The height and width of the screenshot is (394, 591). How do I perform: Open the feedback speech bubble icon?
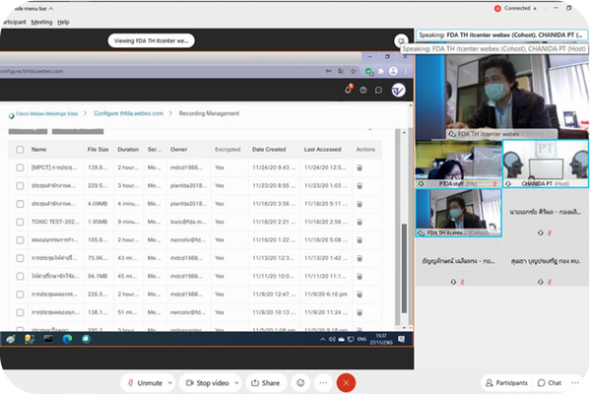tap(378, 90)
